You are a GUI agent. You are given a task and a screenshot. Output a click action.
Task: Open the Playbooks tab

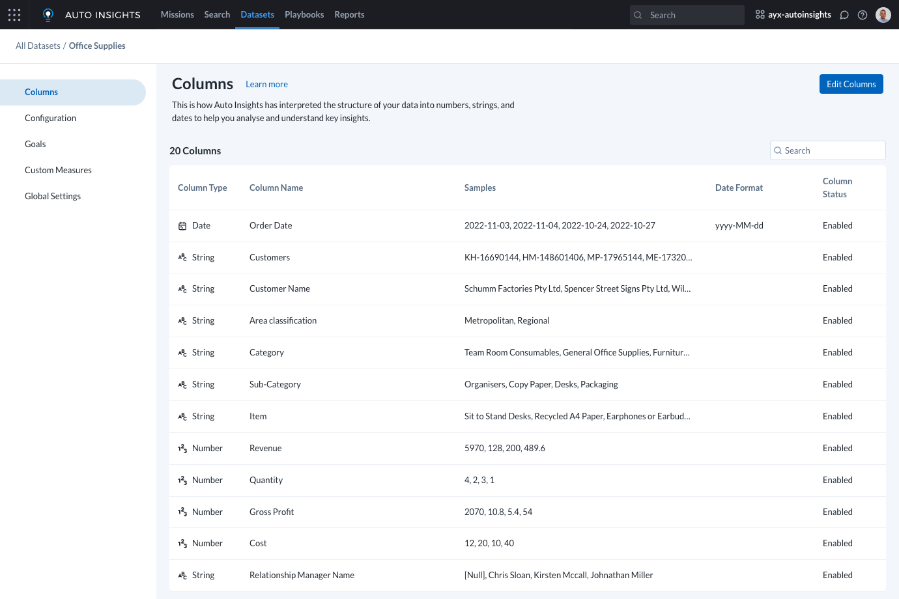click(304, 14)
